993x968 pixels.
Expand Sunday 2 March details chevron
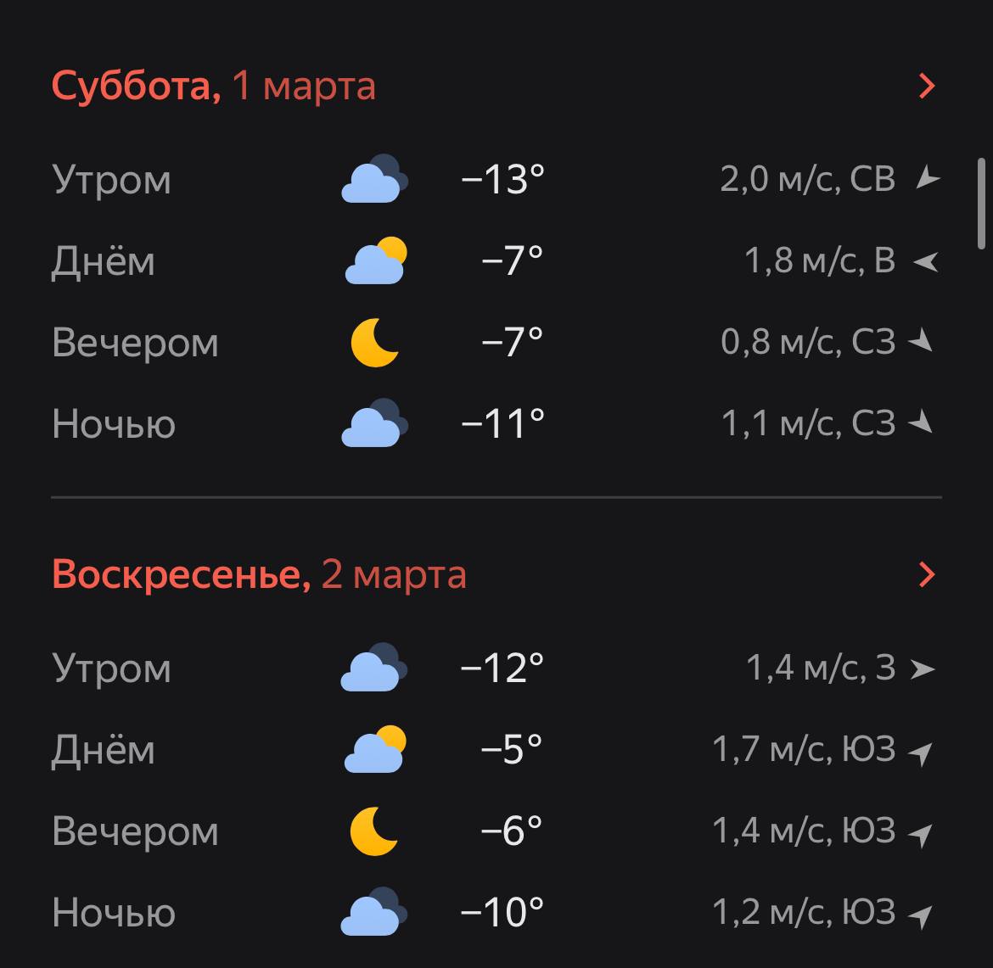click(927, 574)
